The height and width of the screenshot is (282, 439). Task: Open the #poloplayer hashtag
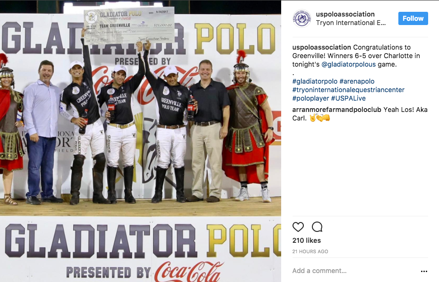click(x=310, y=98)
